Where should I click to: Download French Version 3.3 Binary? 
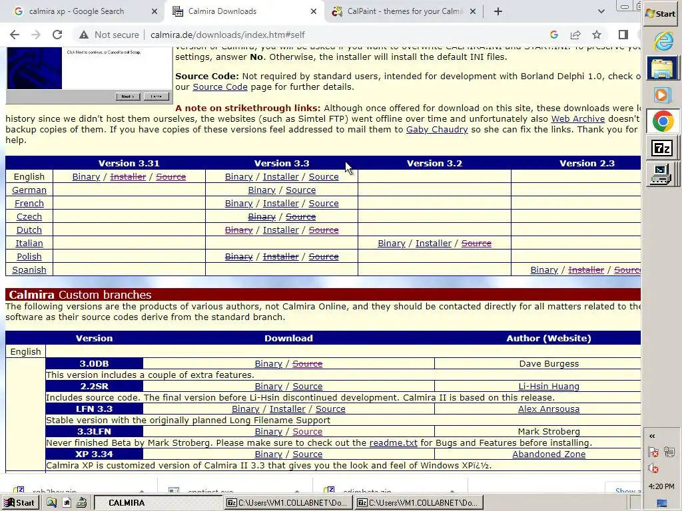[238, 204]
